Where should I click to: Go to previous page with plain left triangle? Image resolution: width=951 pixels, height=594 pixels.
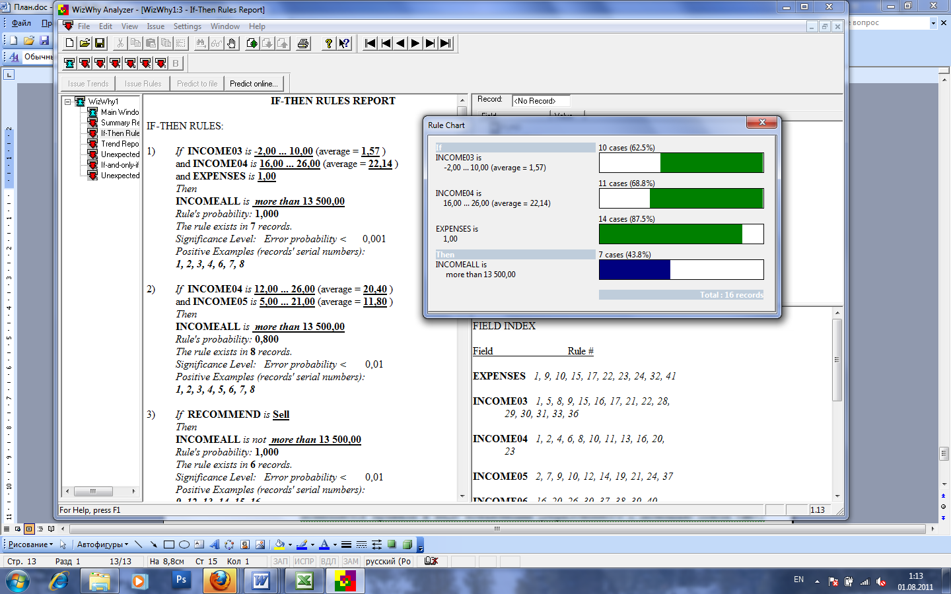coord(400,44)
